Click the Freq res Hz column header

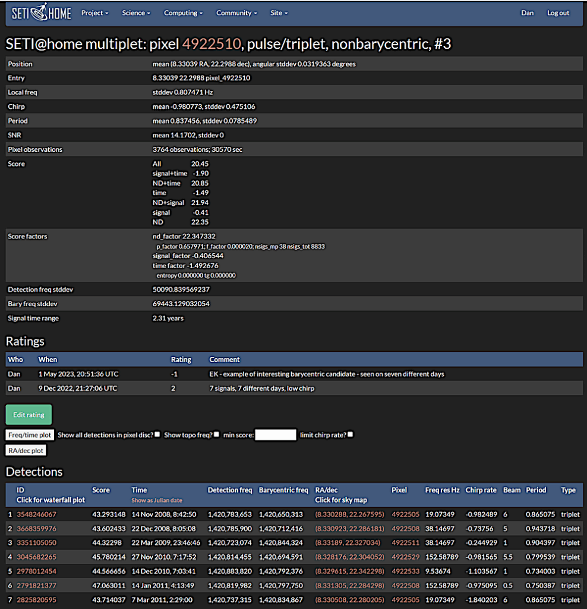click(x=442, y=490)
